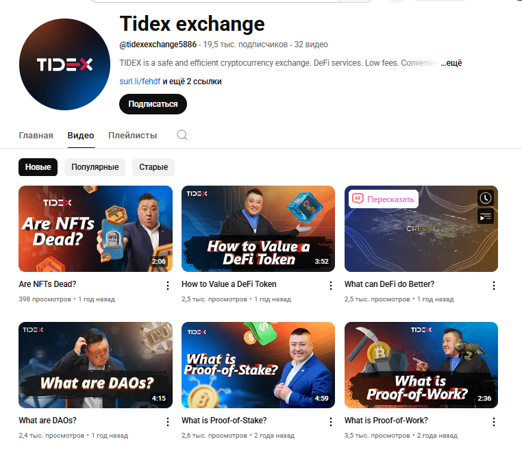This screenshot has width=522, height=450.
Task: Open three-dot menu for What are DAOs?
Action: [168, 422]
